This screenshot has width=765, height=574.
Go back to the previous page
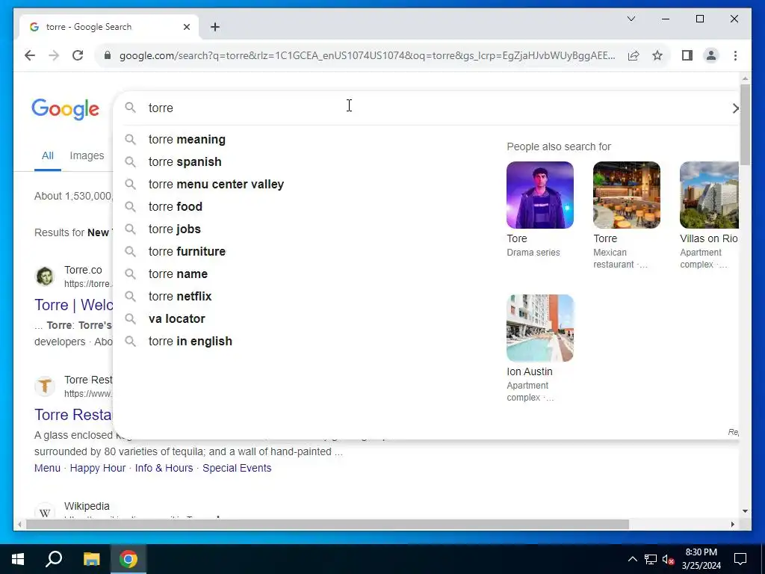click(x=30, y=55)
